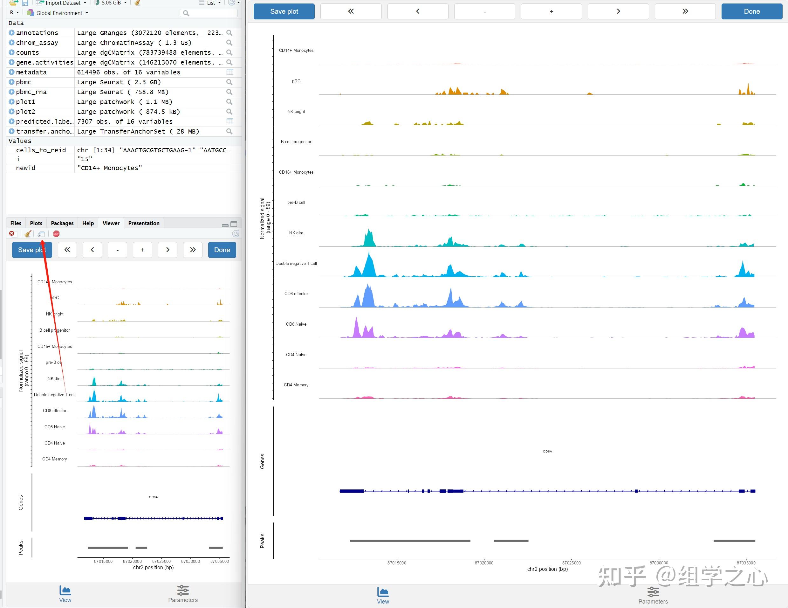
Task: Open viewer in new window icon
Action: 42,234
